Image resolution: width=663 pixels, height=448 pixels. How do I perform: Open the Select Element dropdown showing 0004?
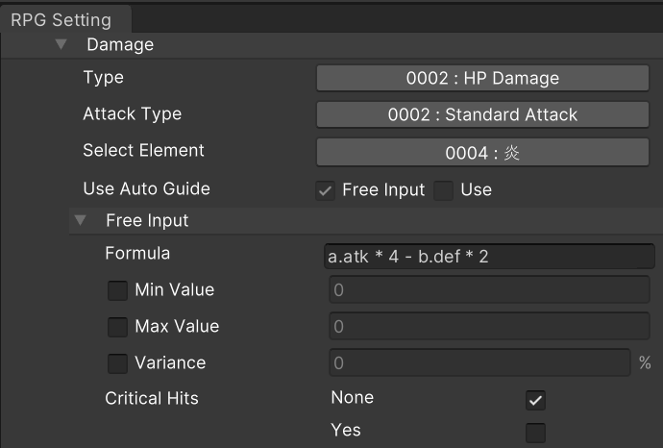(482, 152)
